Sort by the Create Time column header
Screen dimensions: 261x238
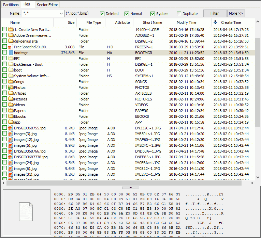tap(231, 22)
